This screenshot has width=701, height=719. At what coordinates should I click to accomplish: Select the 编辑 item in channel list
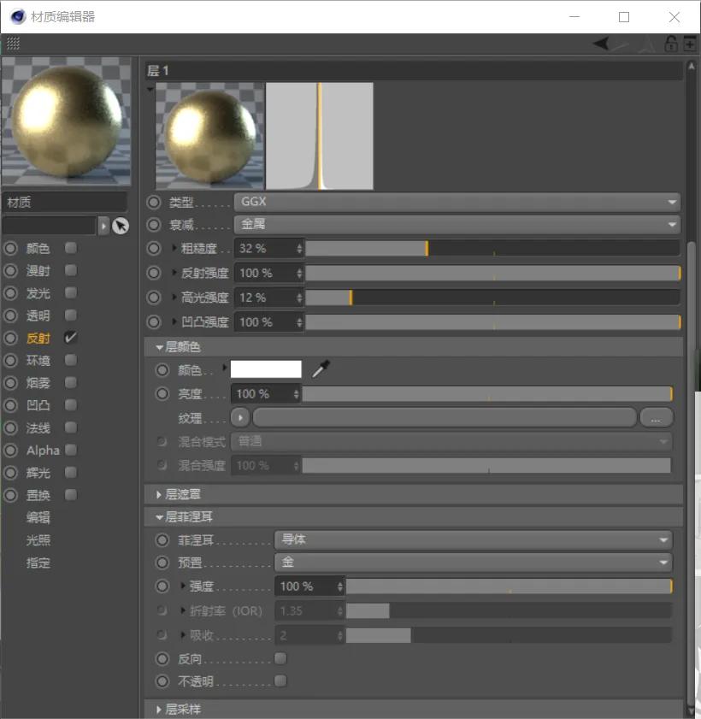coord(38,518)
